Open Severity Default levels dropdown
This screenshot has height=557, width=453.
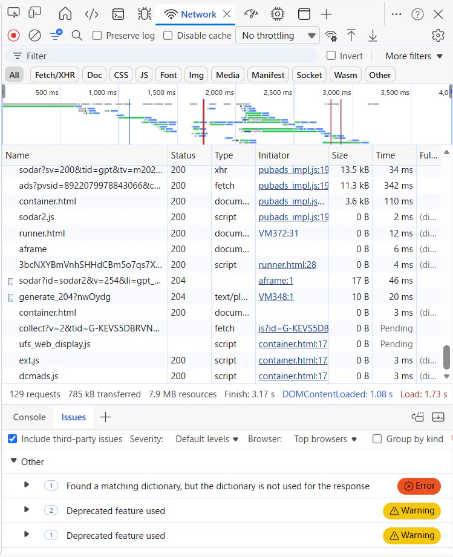pos(207,439)
